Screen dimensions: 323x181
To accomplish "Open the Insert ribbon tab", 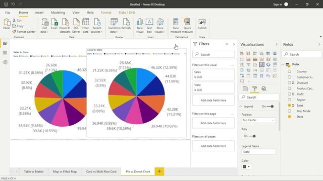I will 39,13.
